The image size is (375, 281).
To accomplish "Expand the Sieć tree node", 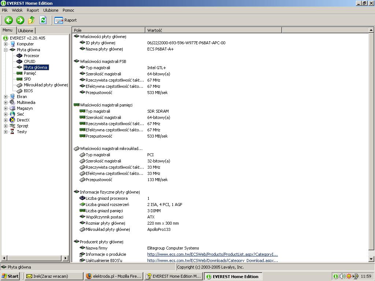I will 5,114.
